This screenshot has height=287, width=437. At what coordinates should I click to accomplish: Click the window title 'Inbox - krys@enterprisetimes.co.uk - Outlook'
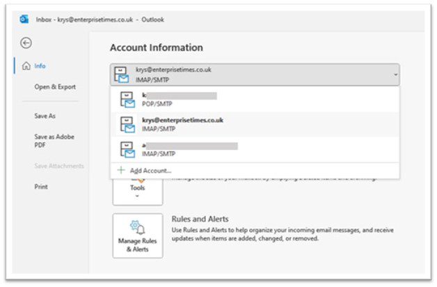tap(100, 20)
